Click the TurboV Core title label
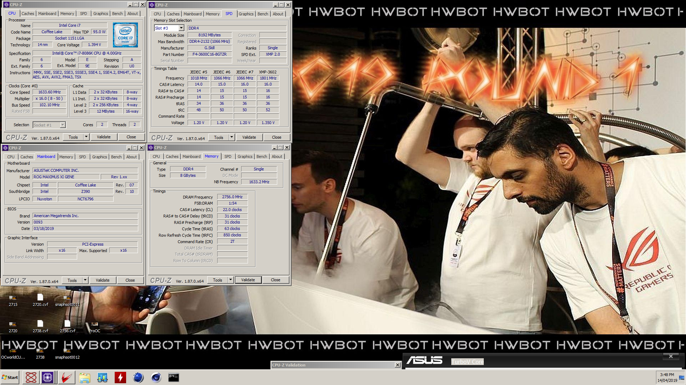This screenshot has width=686, height=385. [x=467, y=362]
